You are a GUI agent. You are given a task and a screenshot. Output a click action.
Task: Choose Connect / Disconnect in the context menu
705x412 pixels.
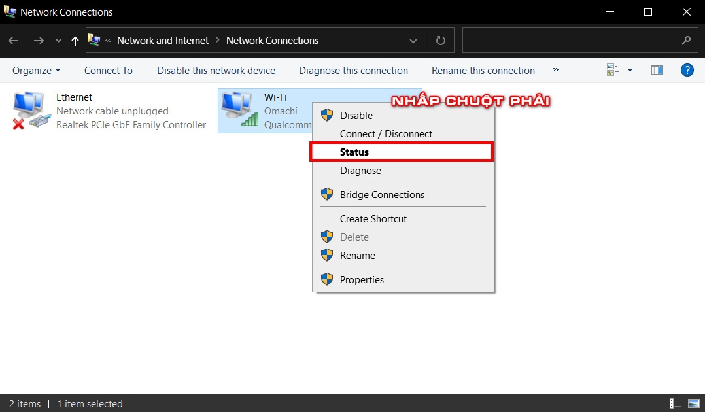click(x=403, y=134)
